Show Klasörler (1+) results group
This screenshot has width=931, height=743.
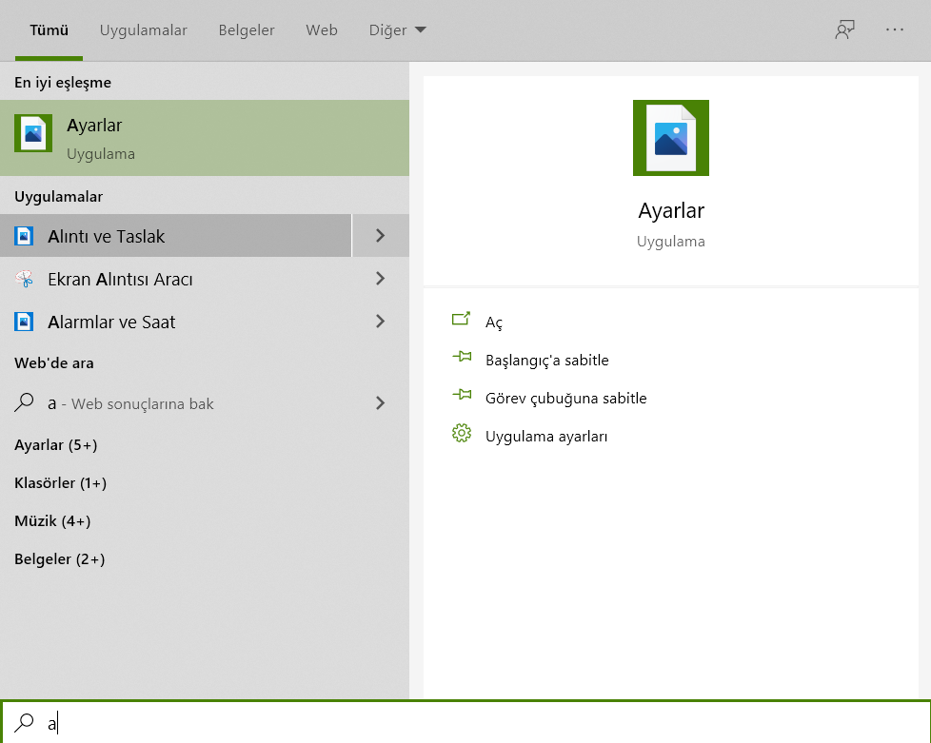61,482
